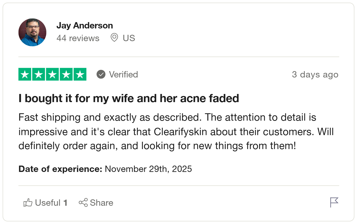The height and width of the screenshot is (224, 357).
Task: Click the thumbs-up icon
Action: point(28,203)
